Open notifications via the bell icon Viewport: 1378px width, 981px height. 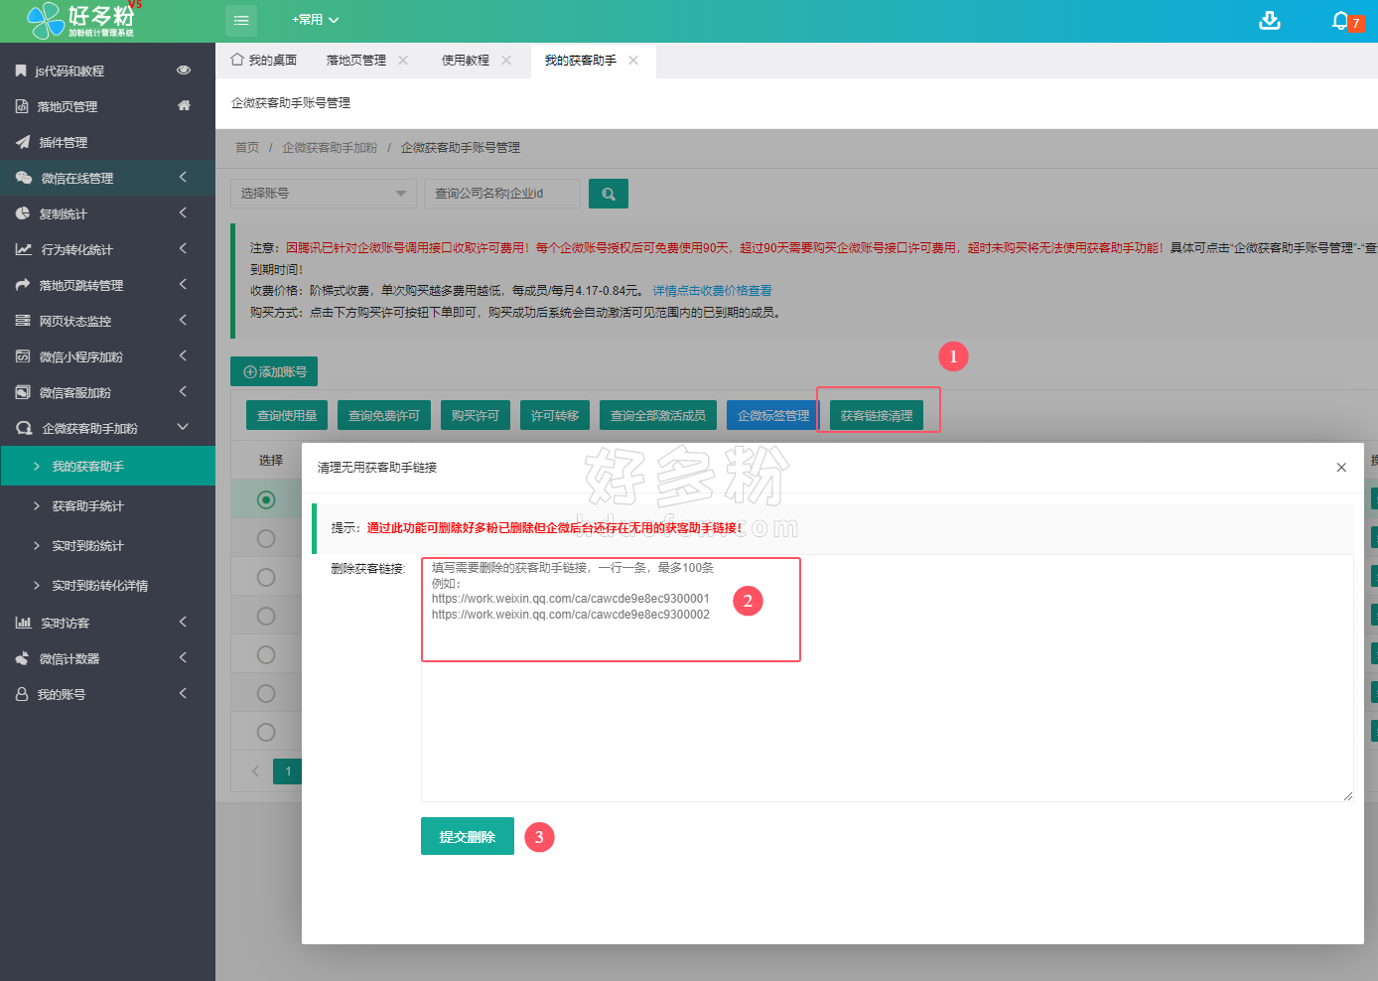(1340, 20)
